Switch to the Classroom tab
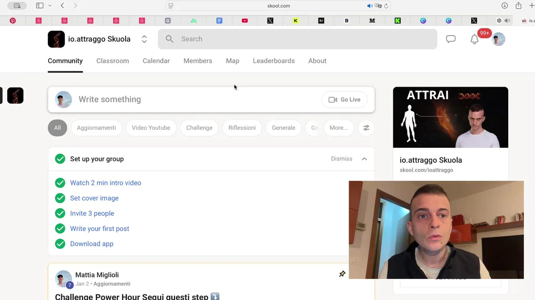This screenshot has width=535, height=300. [x=112, y=61]
